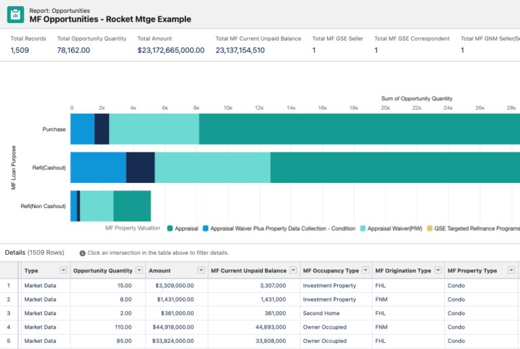Image resolution: width=520 pixels, height=349 pixels.
Task: Open the MF Origination Type column dropdown
Action: [438, 270]
